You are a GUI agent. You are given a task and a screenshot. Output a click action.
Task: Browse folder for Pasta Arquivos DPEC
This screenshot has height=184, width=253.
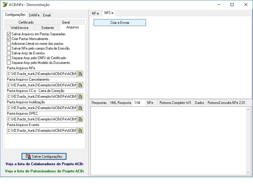tap(80, 119)
